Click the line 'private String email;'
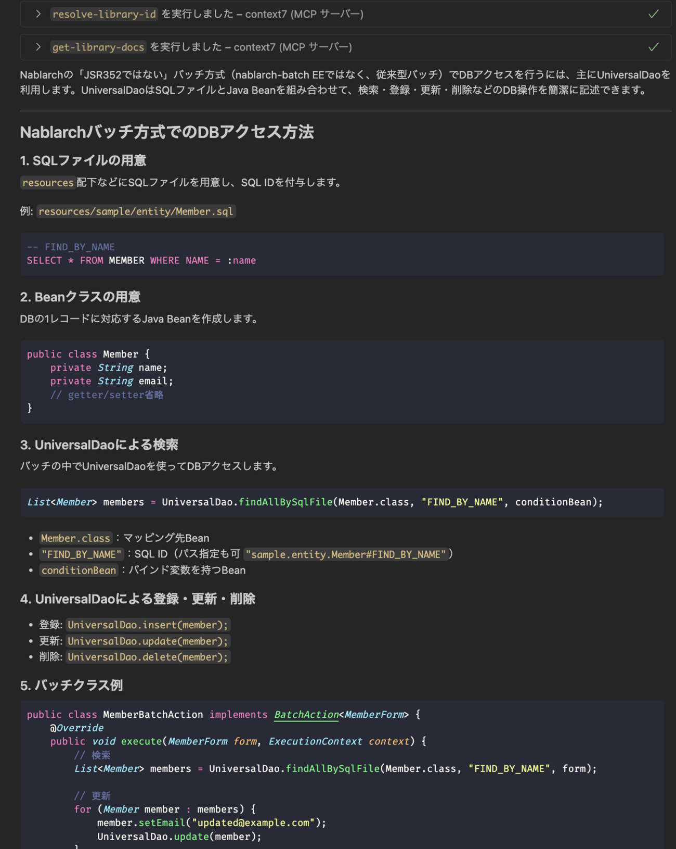The width and height of the screenshot is (676, 849). click(x=112, y=381)
